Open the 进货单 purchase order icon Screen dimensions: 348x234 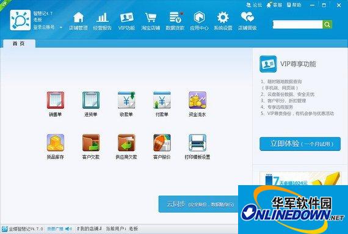pyautogui.click(x=91, y=100)
